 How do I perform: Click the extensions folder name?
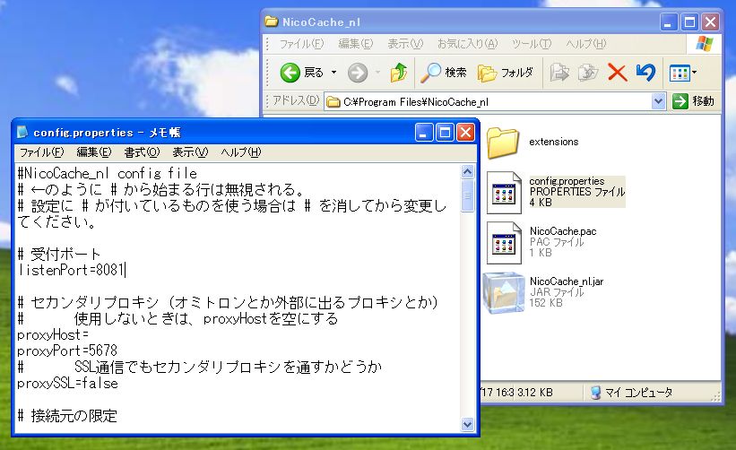553,142
